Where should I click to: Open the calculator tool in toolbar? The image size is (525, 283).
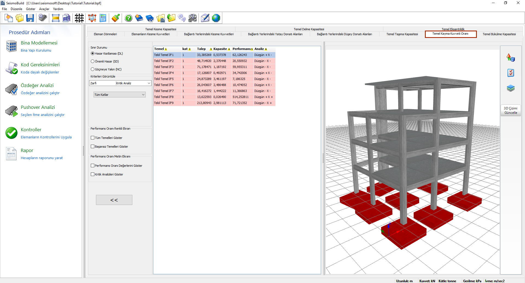click(x=103, y=18)
